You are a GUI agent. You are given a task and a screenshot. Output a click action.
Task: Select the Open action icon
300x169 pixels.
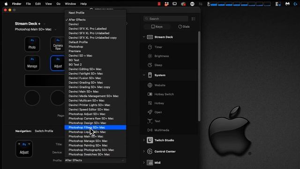pyautogui.click(x=150, y=112)
